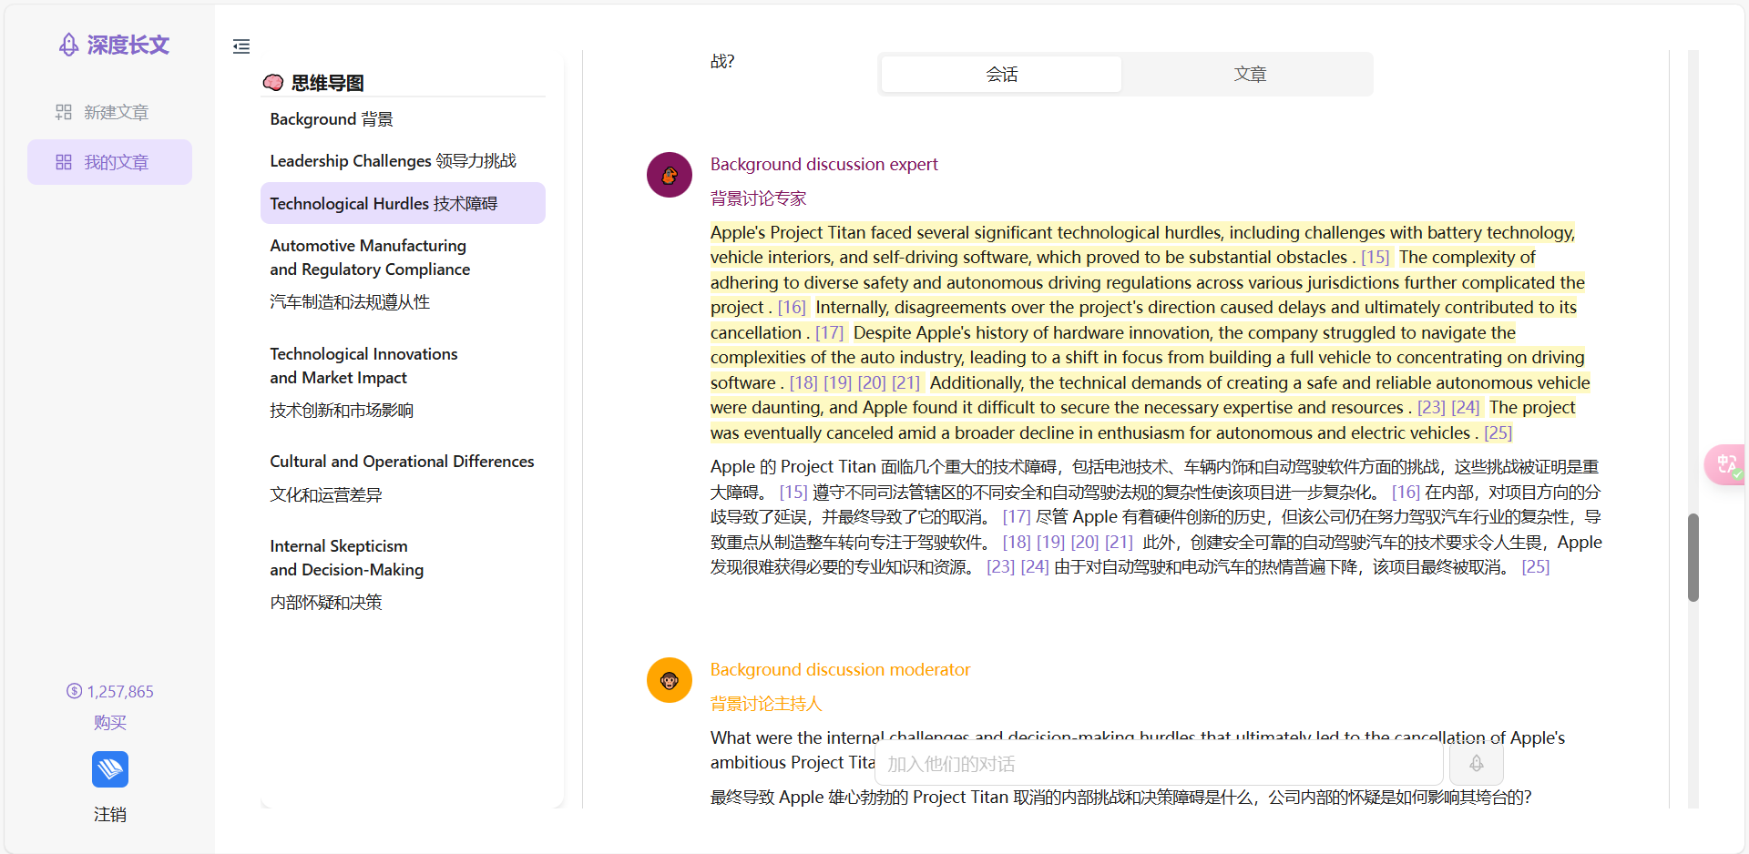Open citation [17] in the Chinese paragraph

point(1017,517)
